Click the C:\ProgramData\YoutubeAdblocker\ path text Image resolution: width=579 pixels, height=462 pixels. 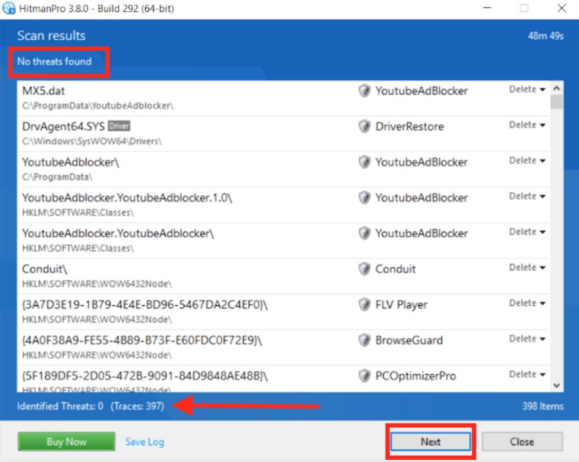[98, 106]
